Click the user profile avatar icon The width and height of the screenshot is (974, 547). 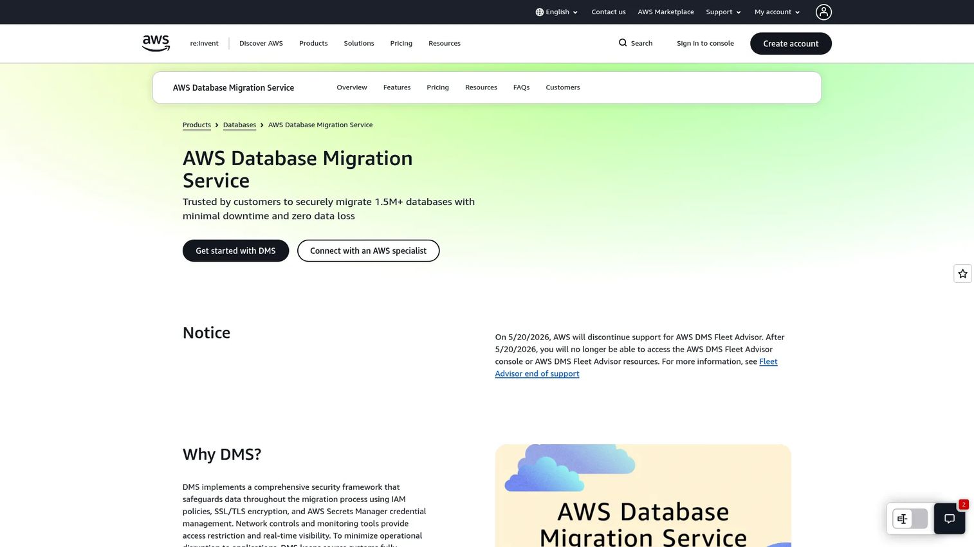(823, 12)
